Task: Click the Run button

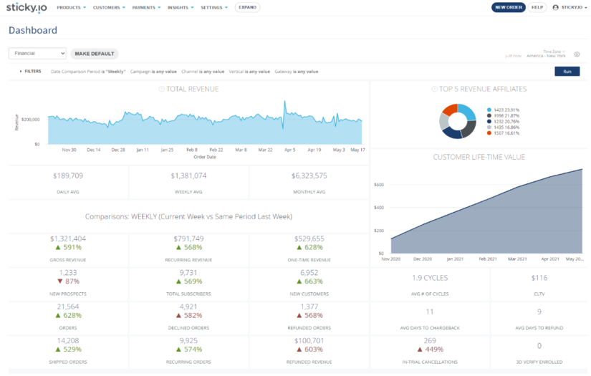Action: pos(567,72)
